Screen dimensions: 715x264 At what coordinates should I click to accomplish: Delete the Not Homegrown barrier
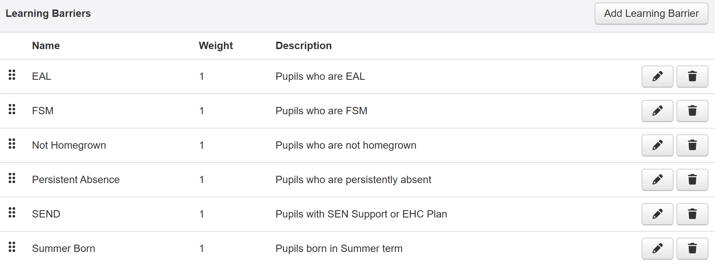pos(692,145)
